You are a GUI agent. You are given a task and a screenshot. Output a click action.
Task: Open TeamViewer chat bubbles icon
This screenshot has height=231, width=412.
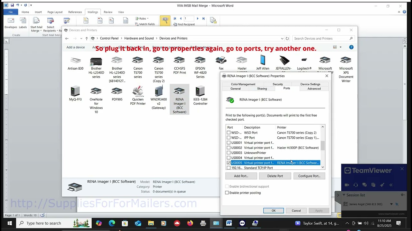point(364,185)
